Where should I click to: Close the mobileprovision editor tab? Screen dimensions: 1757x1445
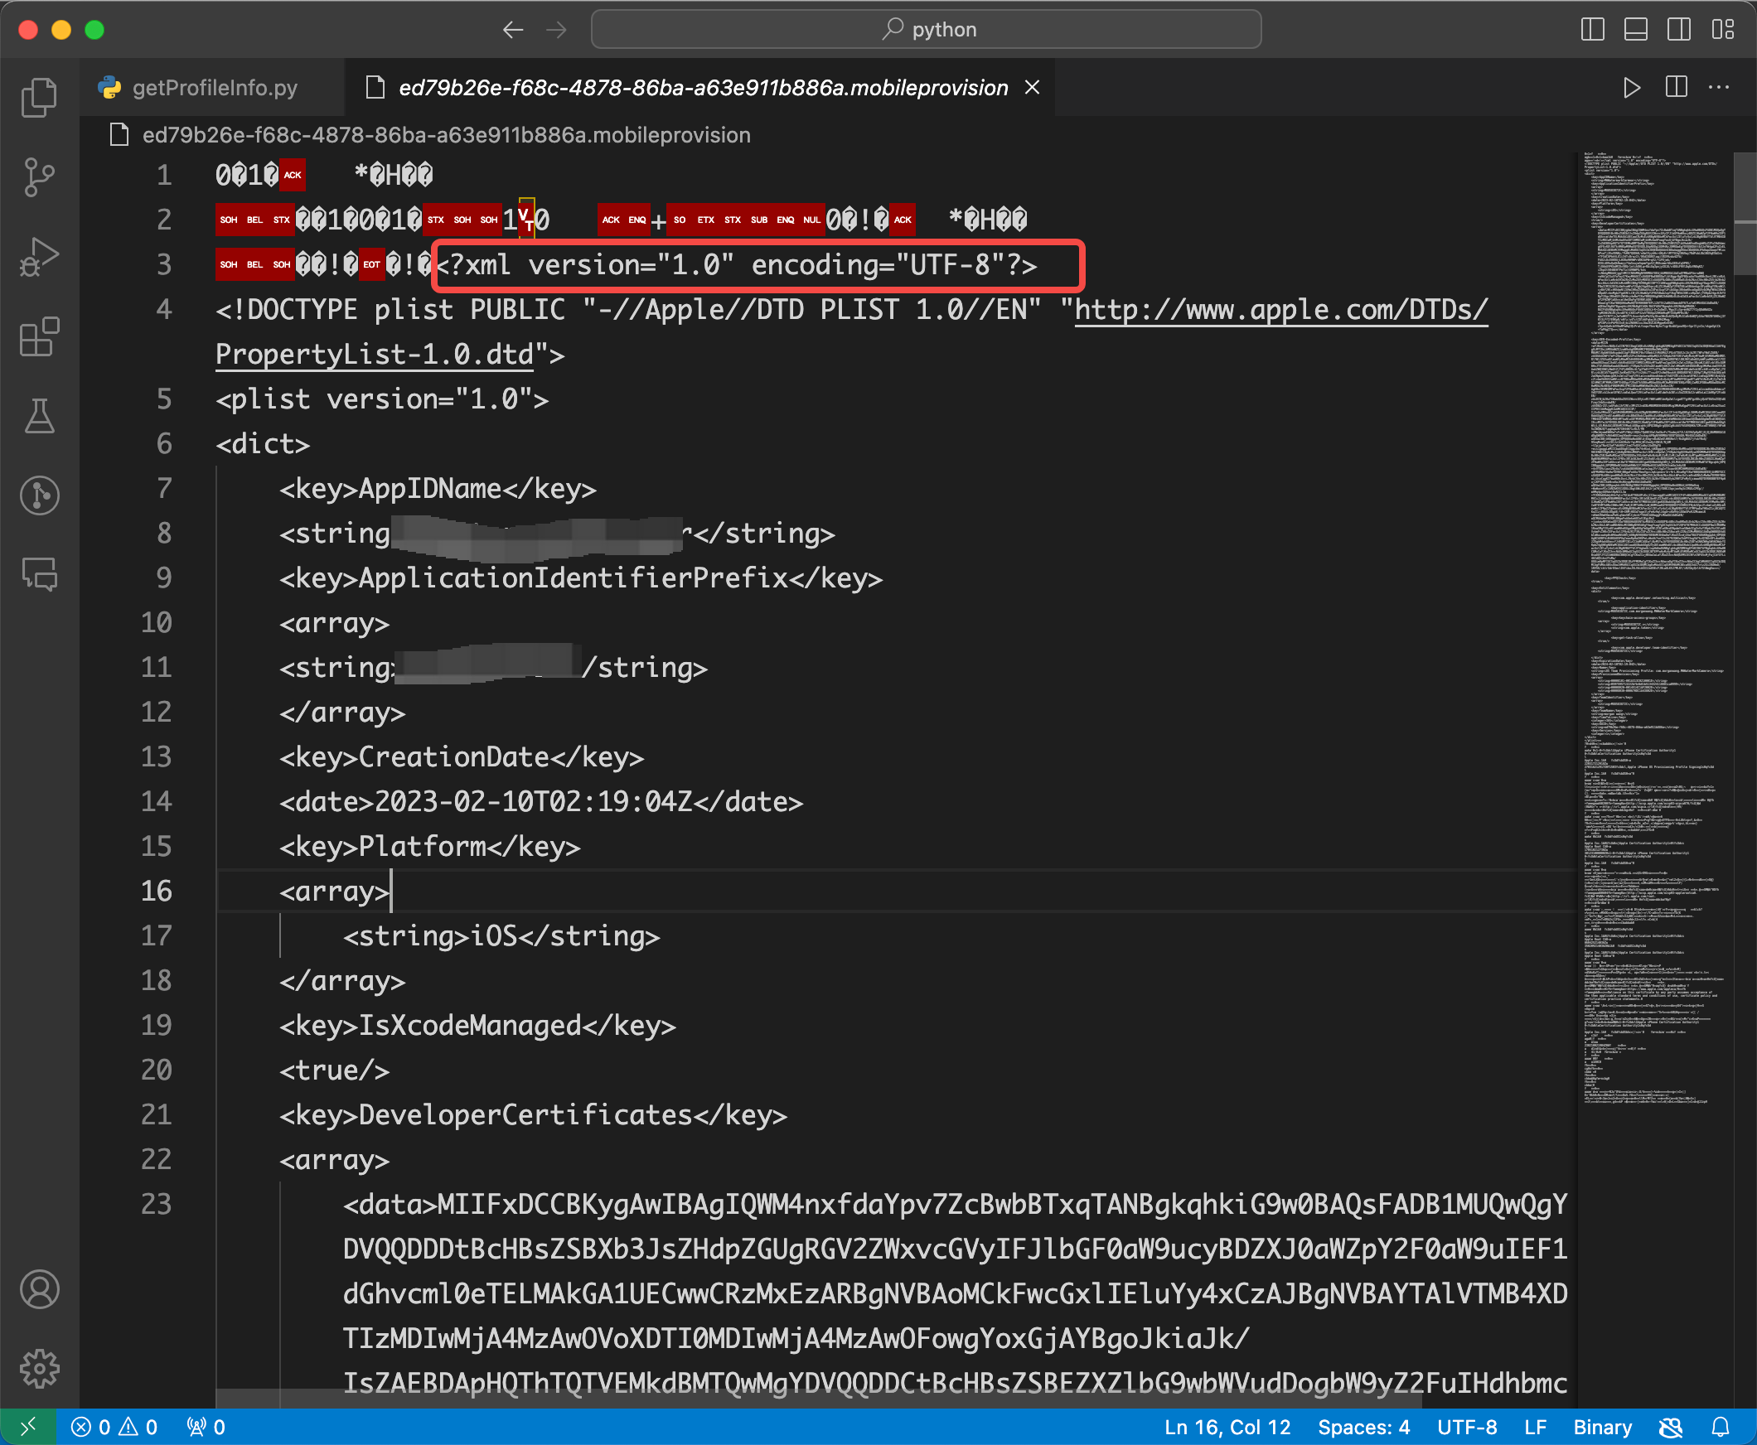1032,87
